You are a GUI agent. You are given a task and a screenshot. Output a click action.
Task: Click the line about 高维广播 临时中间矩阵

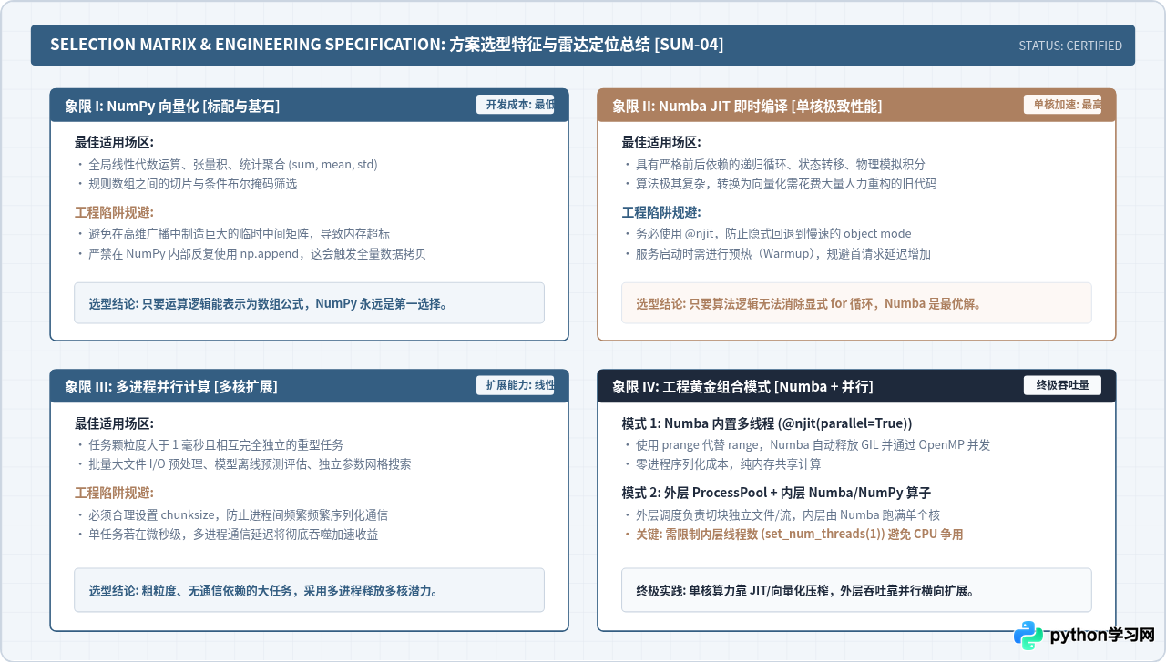(x=233, y=234)
